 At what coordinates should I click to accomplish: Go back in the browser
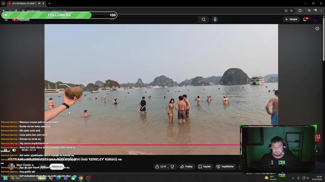click(4, 11)
